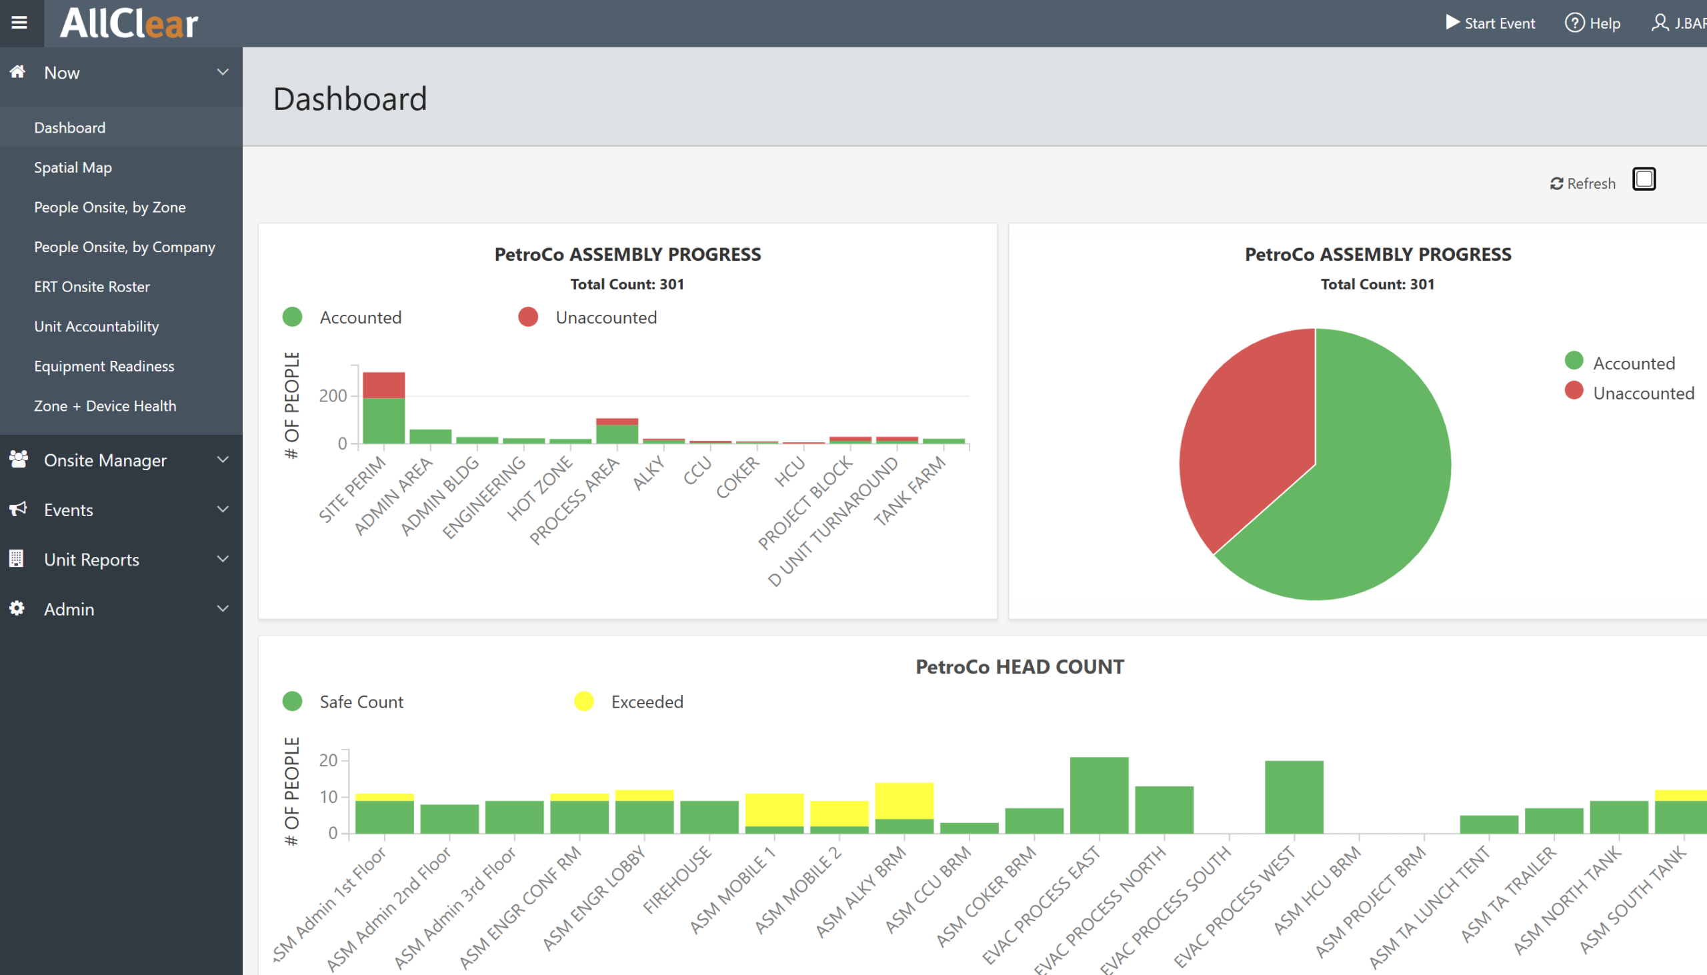Click the building icon beside Unit Reports
The image size is (1707, 975).
pyautogui.click(x=17, y=558)
